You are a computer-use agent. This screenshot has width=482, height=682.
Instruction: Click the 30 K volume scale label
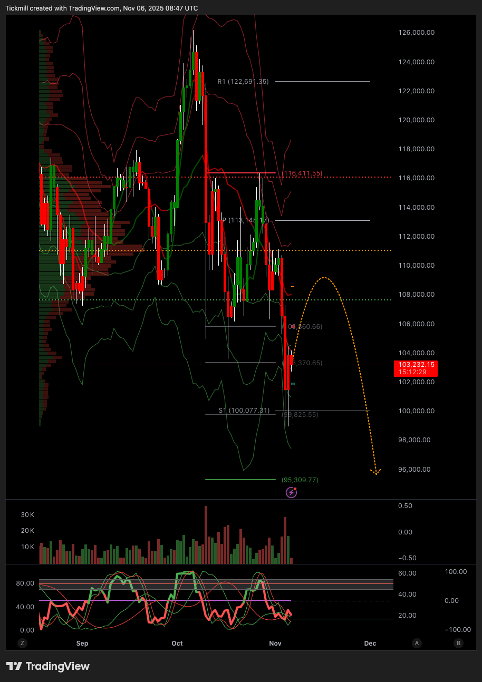click(27, 514)
